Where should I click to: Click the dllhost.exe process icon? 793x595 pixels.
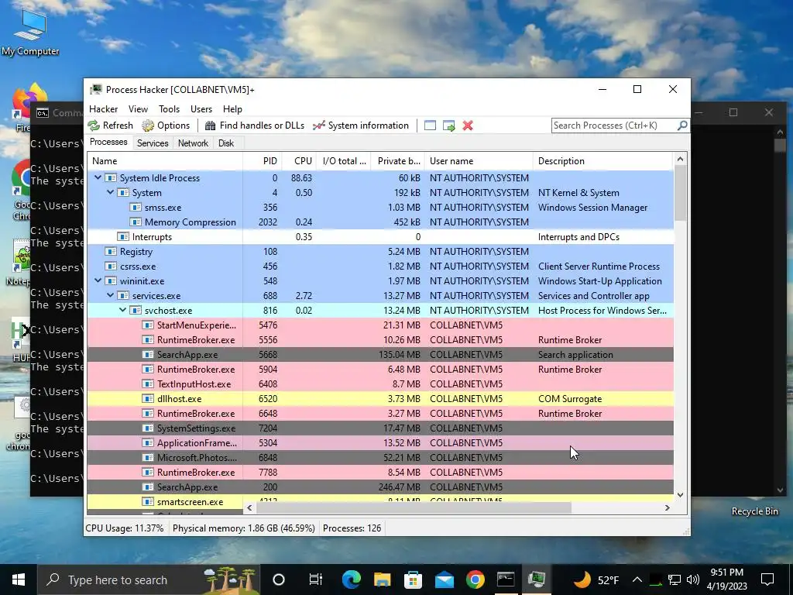(x=148, y=399)
